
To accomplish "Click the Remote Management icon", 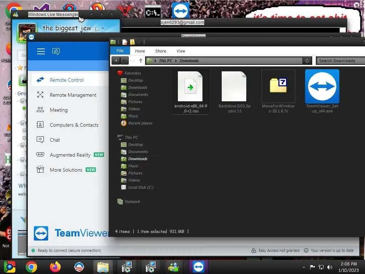I will click(x=40, y=95).
